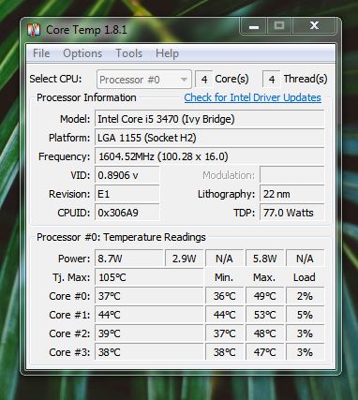Click the Max. column header
The height and width of the screenshot is (400, 358).
pos(264,277)
